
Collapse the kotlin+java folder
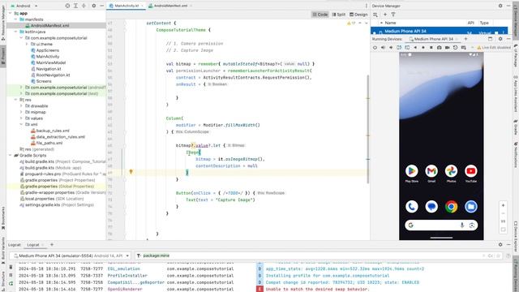[x=15, y=32]
